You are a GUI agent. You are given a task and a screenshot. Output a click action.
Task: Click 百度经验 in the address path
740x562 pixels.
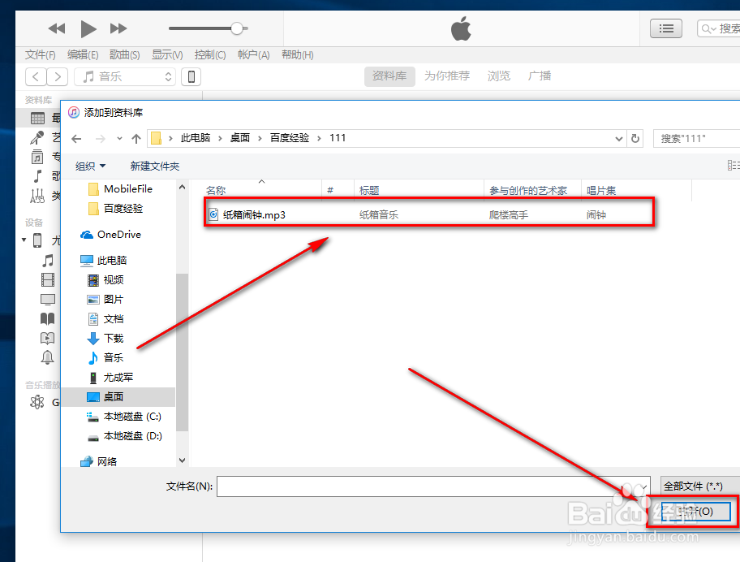tap(290, 138)
